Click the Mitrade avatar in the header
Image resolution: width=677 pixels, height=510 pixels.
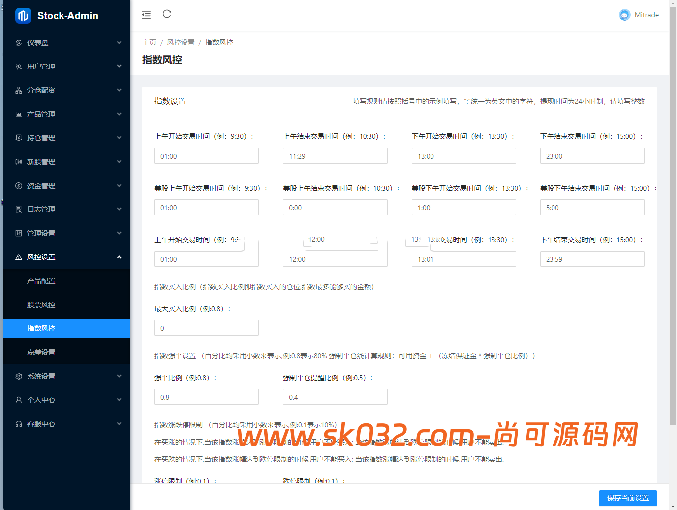click(x=624, y=15)
